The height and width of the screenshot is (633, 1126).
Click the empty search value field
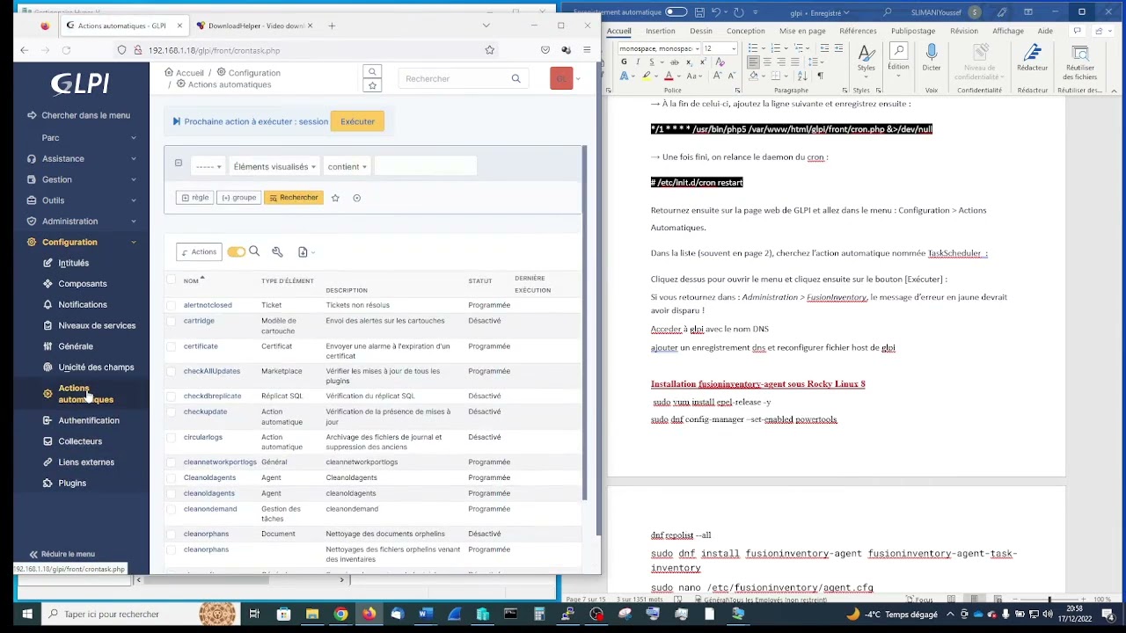click(x=426, y=166)
